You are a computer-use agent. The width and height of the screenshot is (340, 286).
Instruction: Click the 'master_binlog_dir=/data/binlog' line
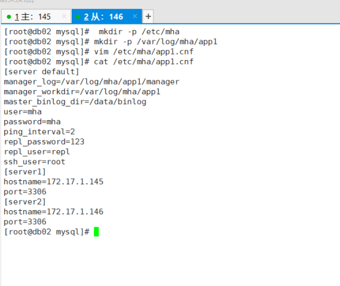click(x=75, y=102)
